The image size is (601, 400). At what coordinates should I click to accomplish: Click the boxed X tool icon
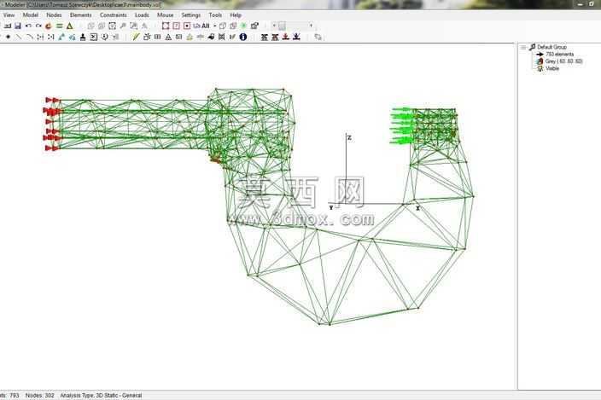click(94, 38)
